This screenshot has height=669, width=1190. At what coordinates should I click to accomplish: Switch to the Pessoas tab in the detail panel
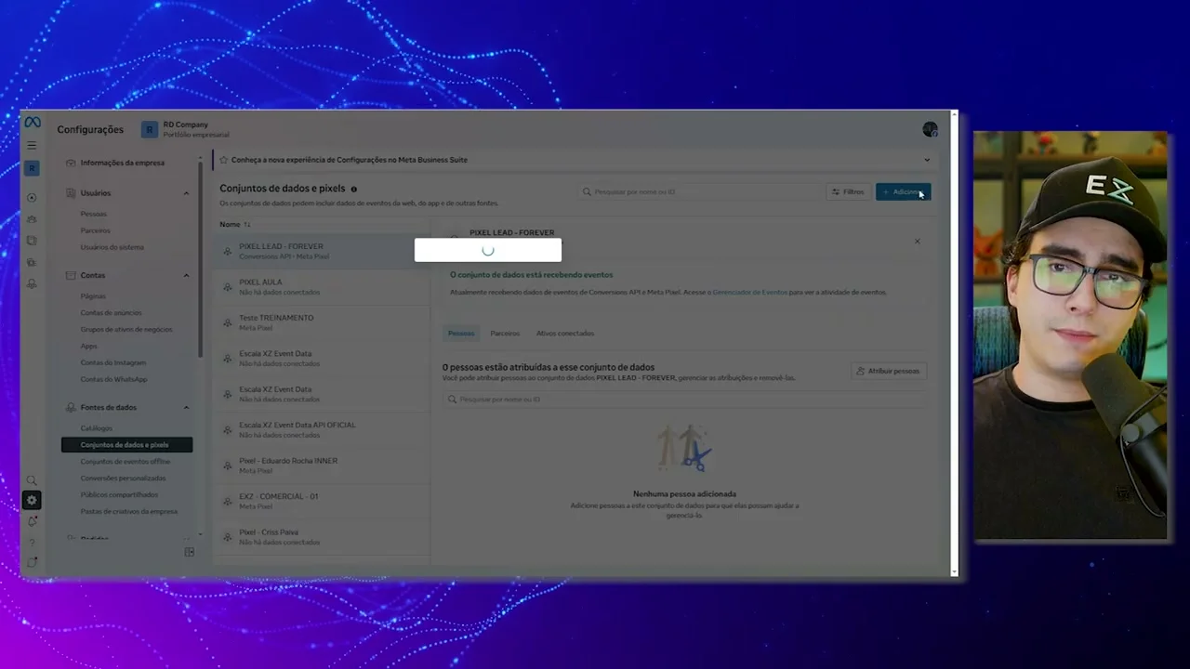461,333
